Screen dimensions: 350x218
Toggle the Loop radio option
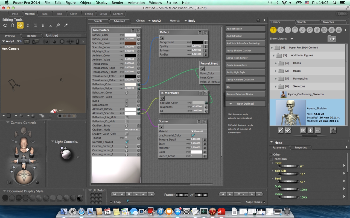111,202
